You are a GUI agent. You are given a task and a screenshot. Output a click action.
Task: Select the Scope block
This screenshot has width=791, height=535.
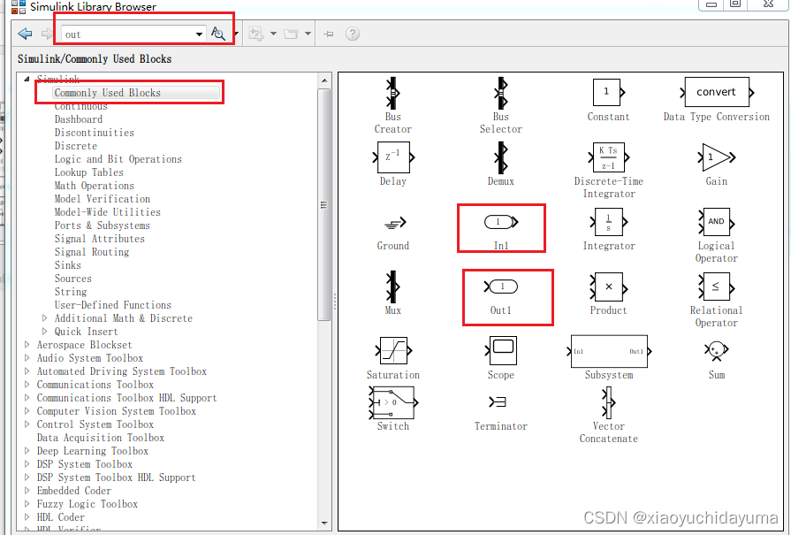pyautogui.click(x=501, y=351)
